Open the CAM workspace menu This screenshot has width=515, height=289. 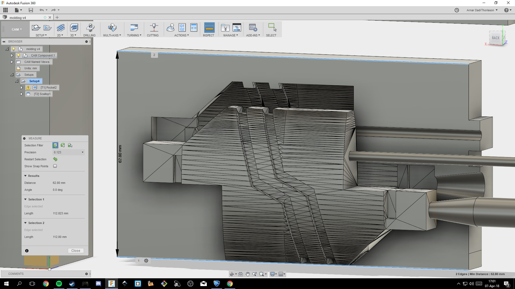(x=16, y=29)
